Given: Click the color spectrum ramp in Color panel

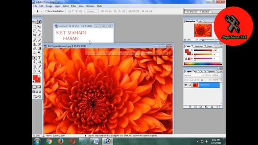Looking at the screenshot, I should click(x=203, y=64).
